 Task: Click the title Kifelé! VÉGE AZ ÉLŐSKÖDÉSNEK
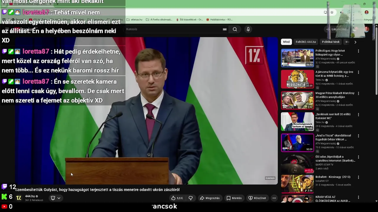pyautogui.click(x=333, y=199)
